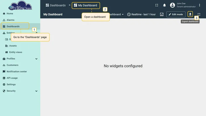Click the Home house icon
The image size is (206, 116).
tap(4, 14)
